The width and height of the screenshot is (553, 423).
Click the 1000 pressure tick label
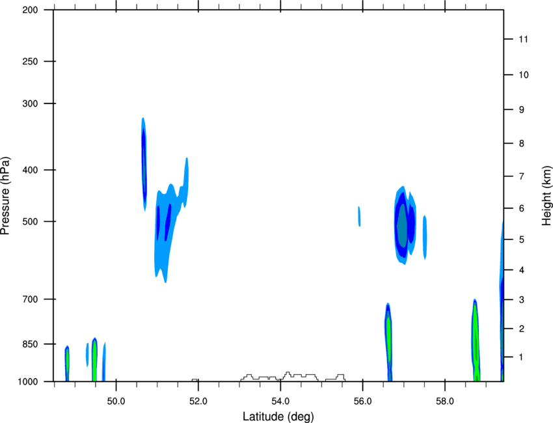coord(27,381)
